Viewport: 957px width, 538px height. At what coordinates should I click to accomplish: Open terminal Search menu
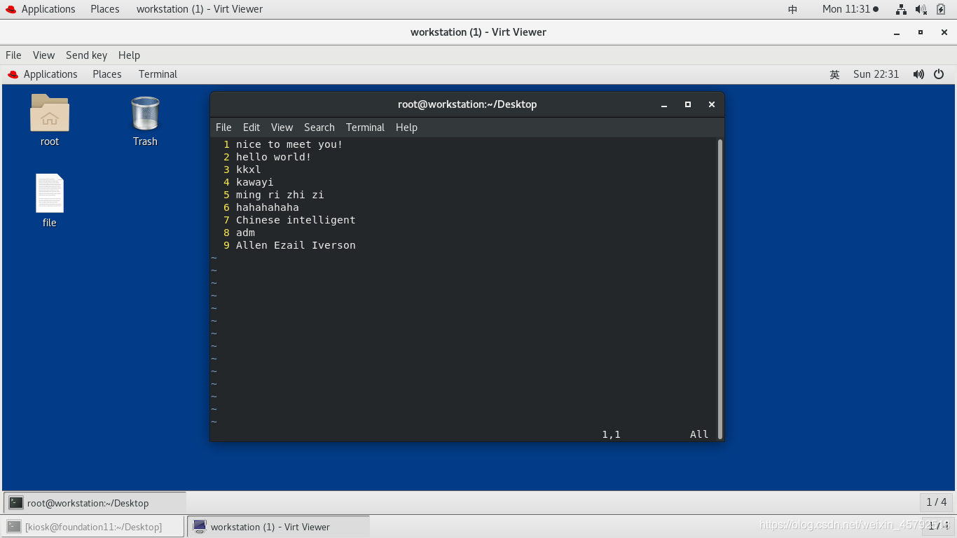pos(319,127)
